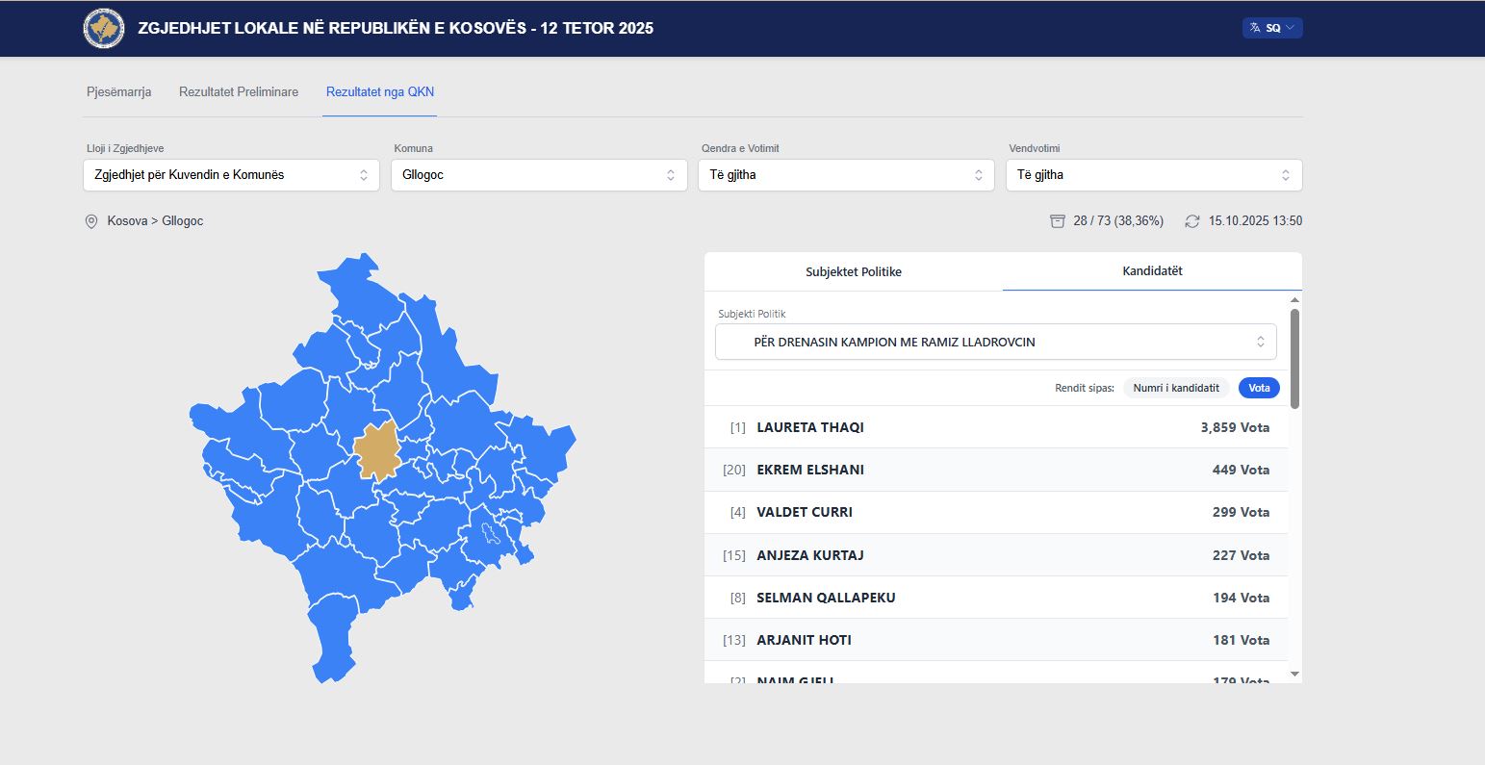Image resolution: width=1485 pixels, height=765 pixels.
Task: Open the Komuna dropdown showing Gllogoc
Action: coord(538,175)
